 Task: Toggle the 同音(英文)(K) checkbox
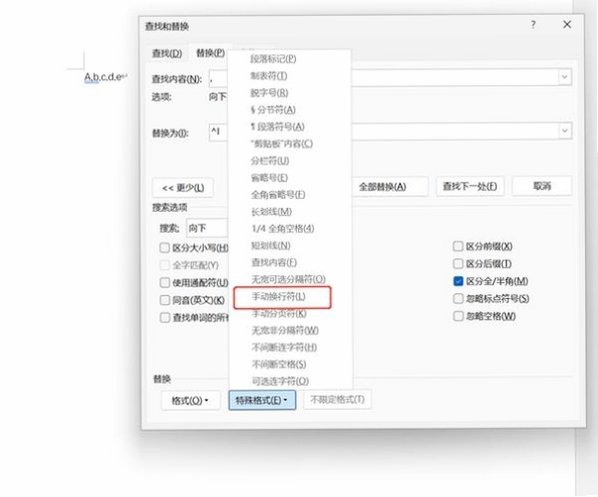(x=164, y=300)
